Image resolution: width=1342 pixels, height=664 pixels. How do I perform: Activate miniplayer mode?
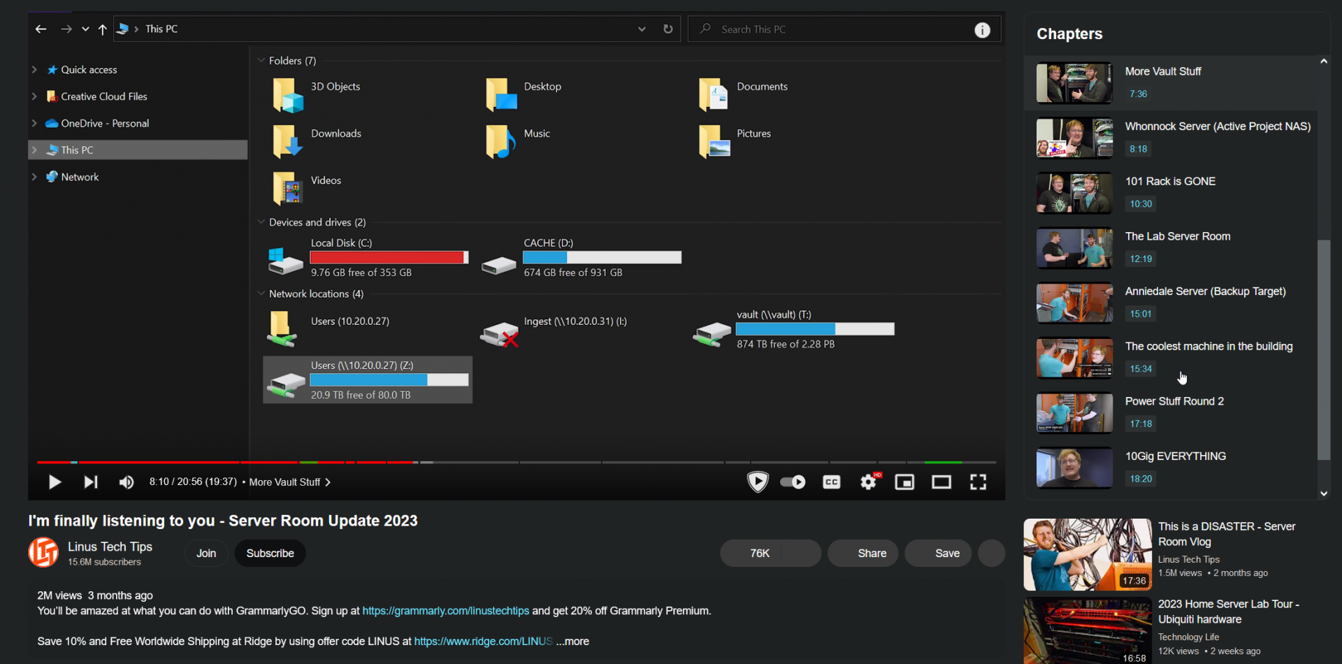(904, 482)
